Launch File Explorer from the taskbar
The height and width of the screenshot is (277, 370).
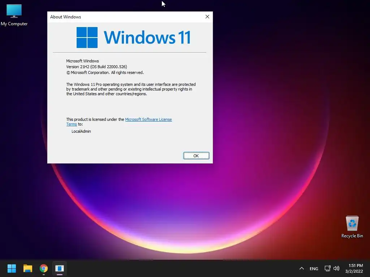coord(27,268)
